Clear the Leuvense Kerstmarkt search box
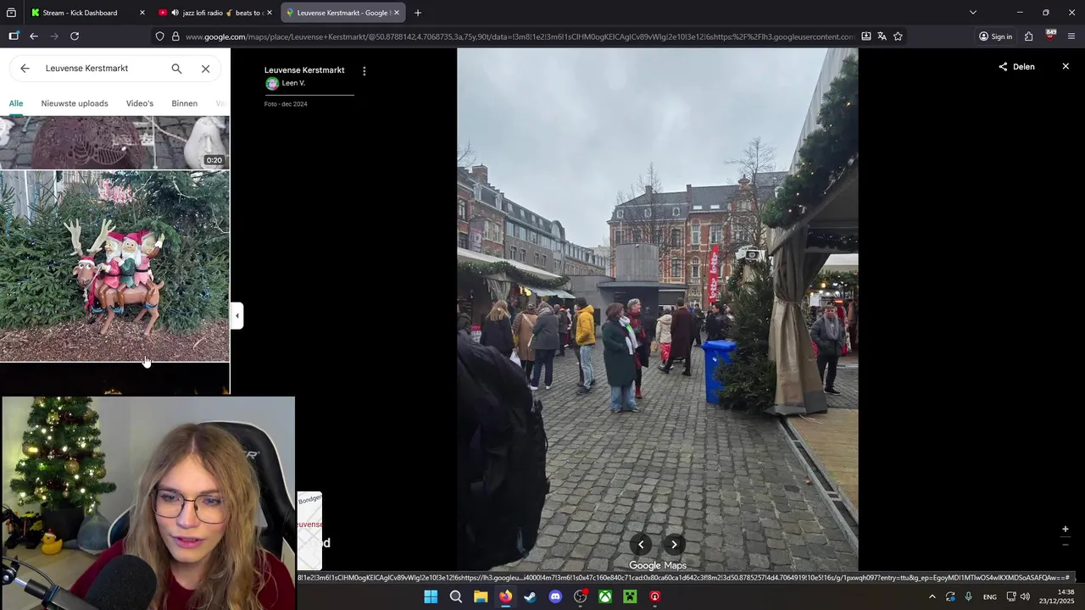This screenshot has height=610, width=1085. point(205,69)
